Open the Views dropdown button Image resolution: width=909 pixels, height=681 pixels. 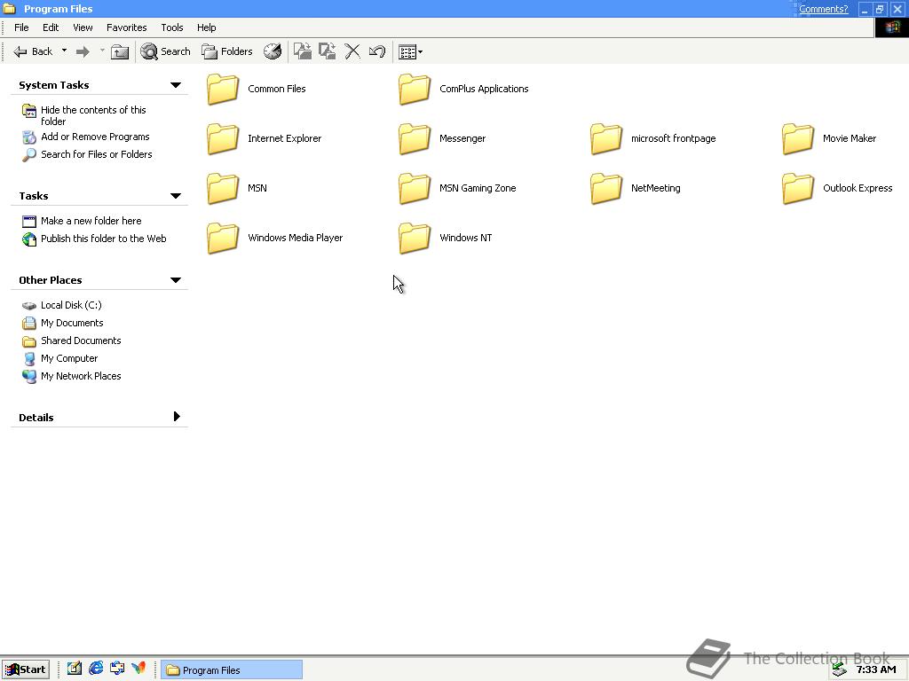[x=410, y=52]
